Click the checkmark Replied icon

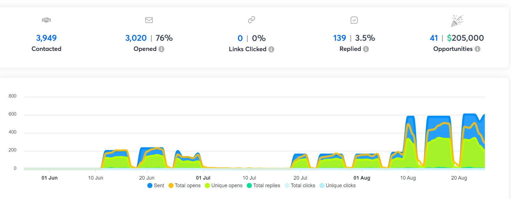(354, 20)
